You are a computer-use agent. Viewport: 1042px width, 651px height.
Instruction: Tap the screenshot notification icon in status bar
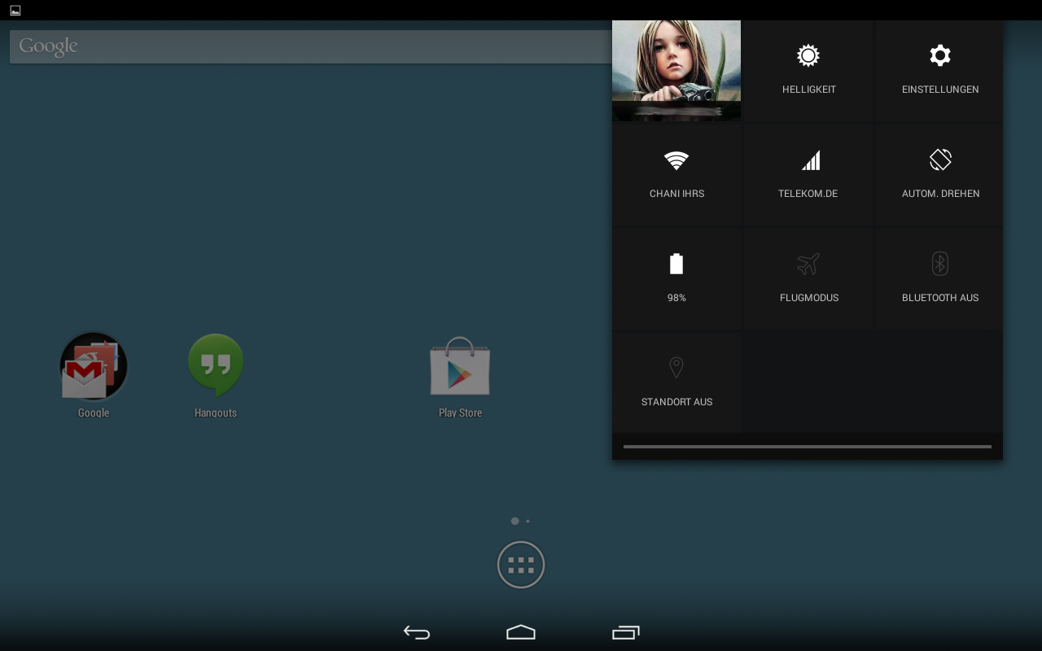point(15,11)
